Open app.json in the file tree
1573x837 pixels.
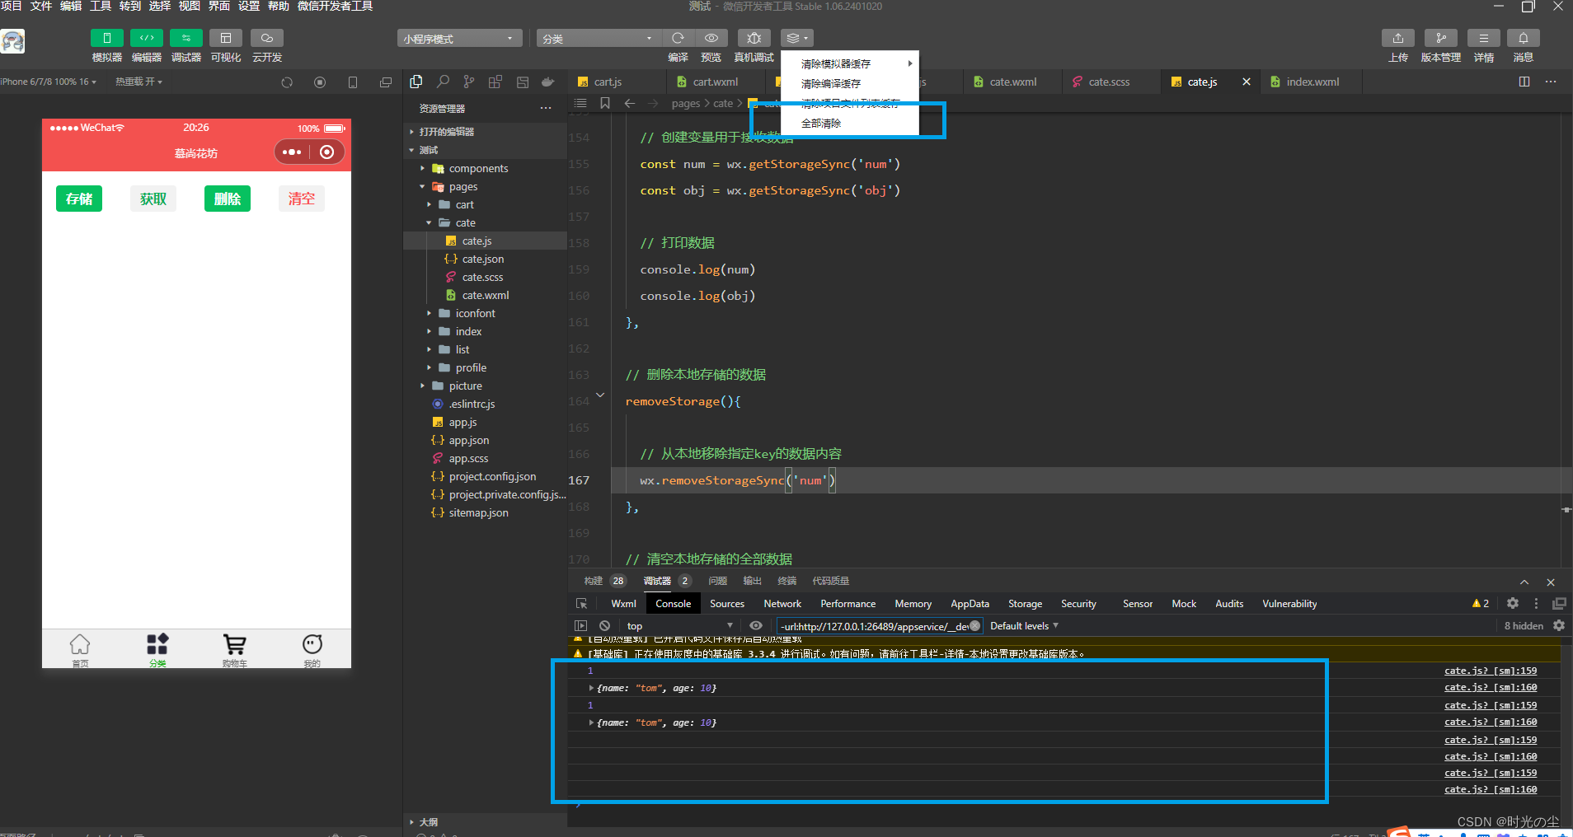(485, 440)
